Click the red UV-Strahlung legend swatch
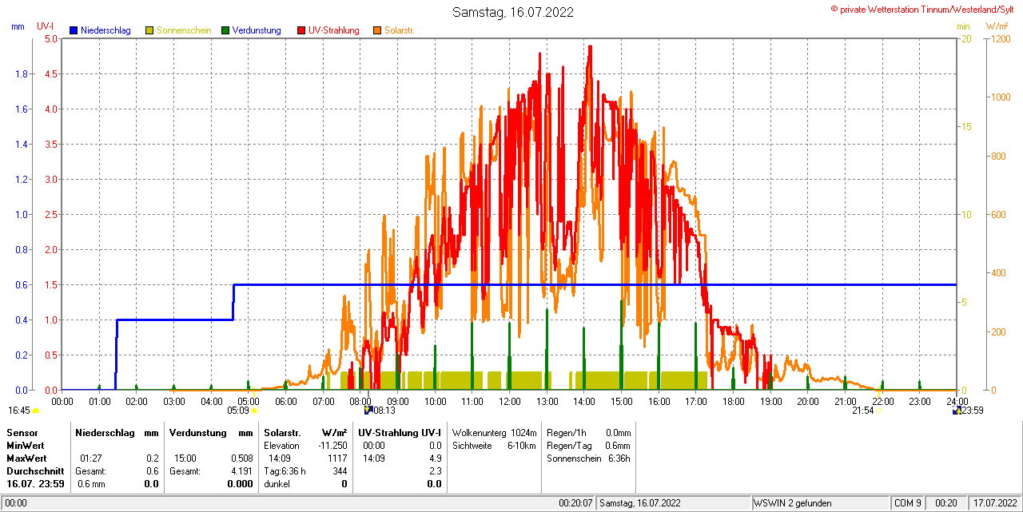The height and width of the screenshot is (512, 1023). point(301,30)
